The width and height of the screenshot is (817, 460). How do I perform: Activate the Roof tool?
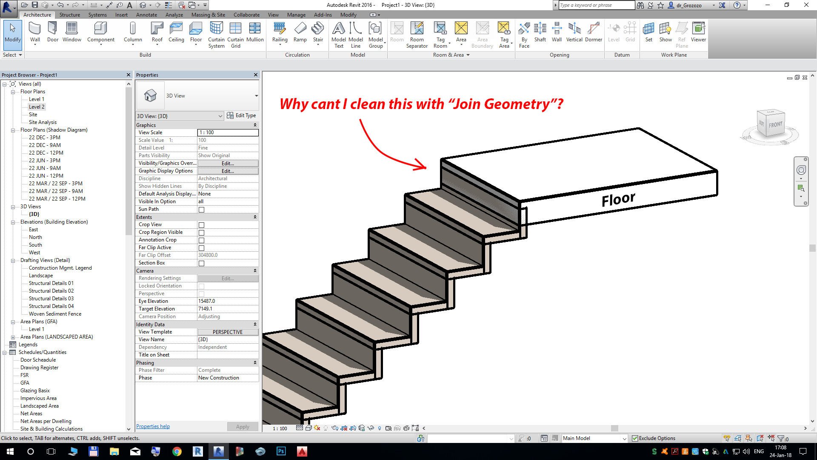coord(157,33)
